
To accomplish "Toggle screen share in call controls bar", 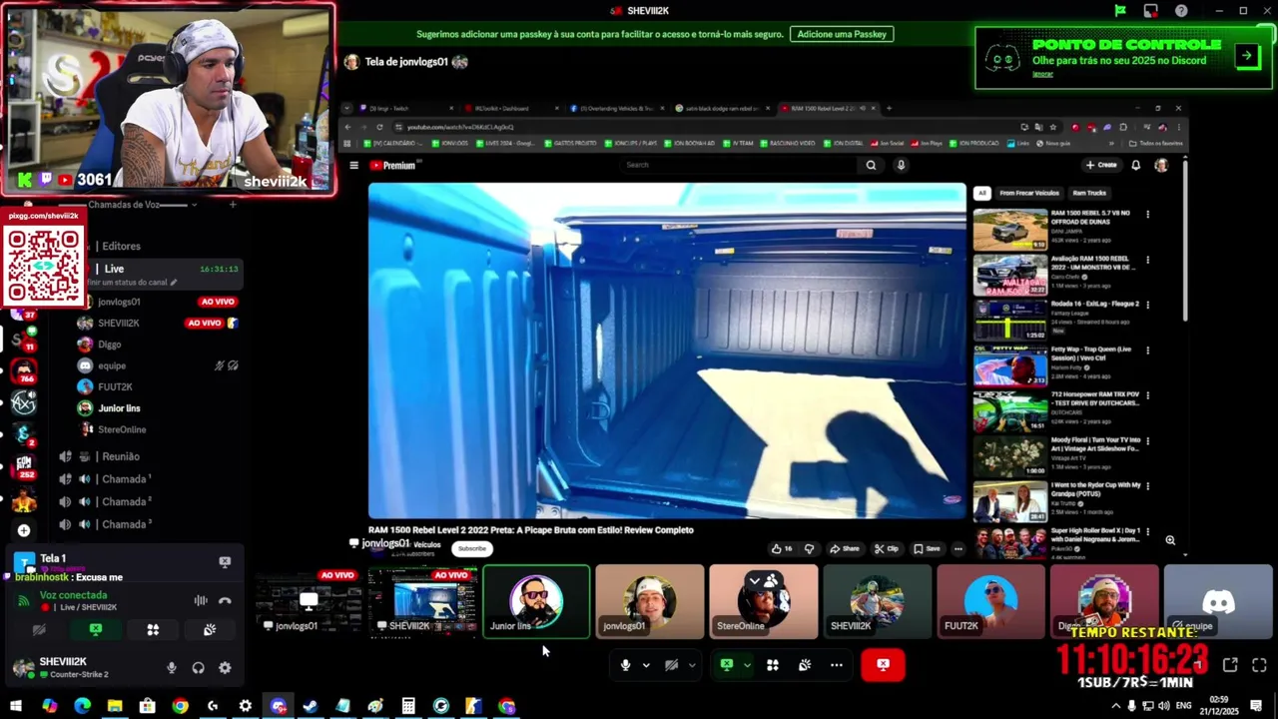I will tap(727, 665).
